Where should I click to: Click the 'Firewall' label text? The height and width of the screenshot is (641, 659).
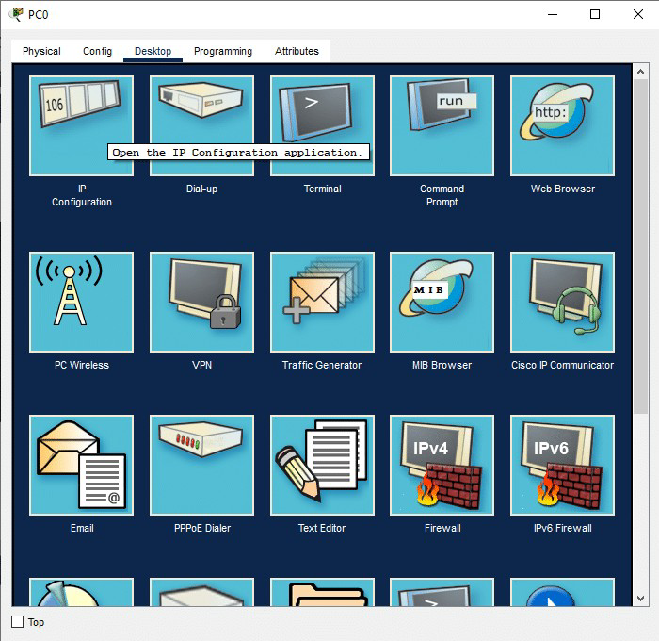click(442, 528)
